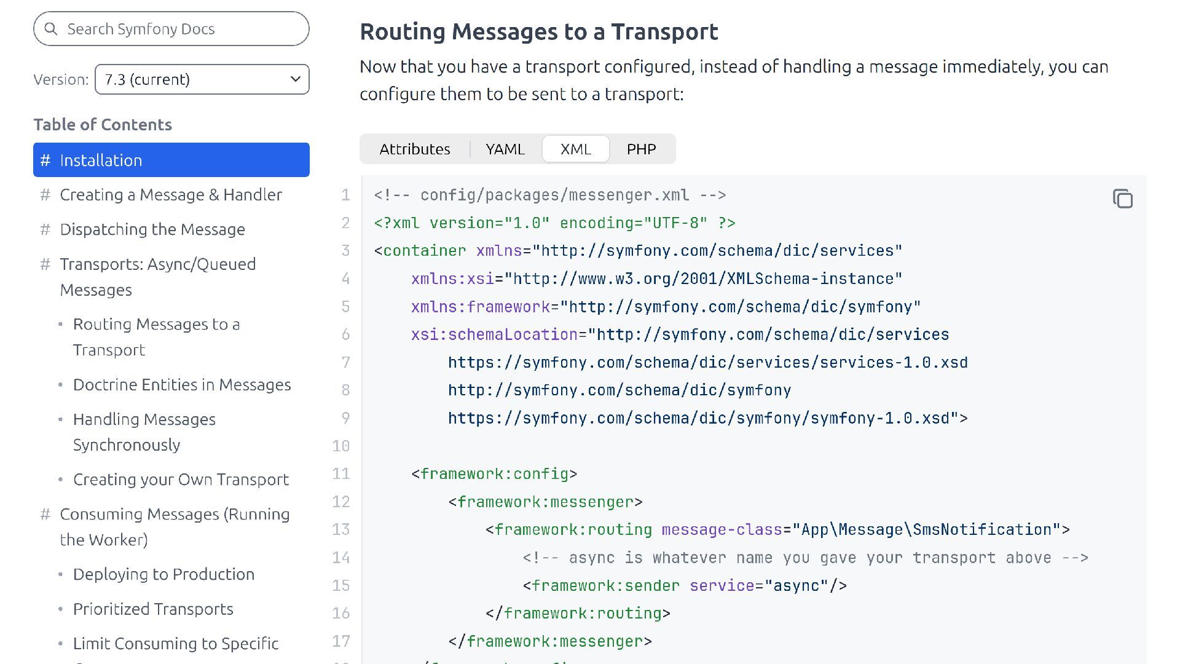Click hash icon beside Transports: Async/Queued Messages
1180x664 pixels.
pos(45,264)
